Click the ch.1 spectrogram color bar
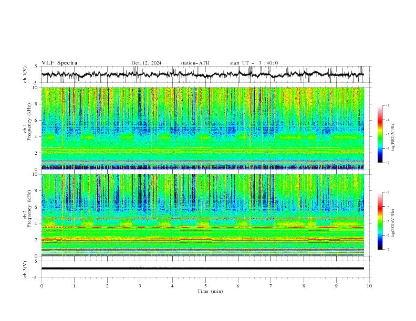The image size is (416, 321). (380, 134)
